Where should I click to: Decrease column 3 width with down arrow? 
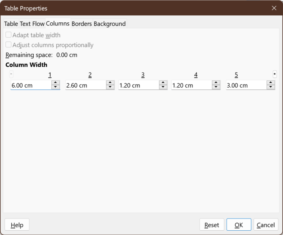tap(163, 87)
